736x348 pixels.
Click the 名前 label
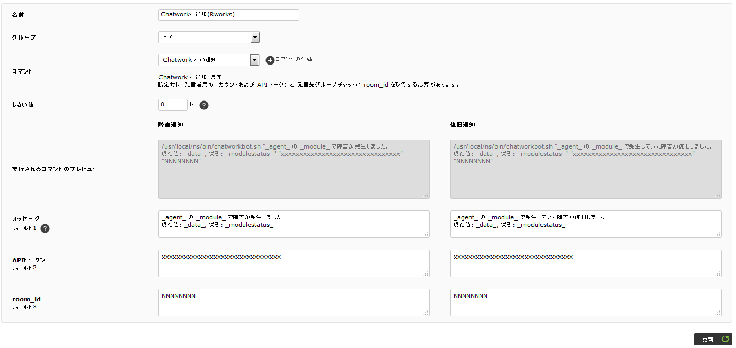(x=18, y=15)
